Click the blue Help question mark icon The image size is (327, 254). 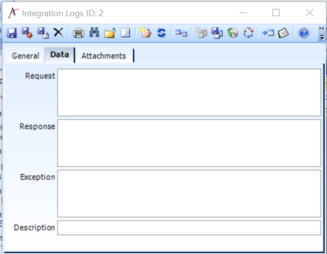(304, 33)
